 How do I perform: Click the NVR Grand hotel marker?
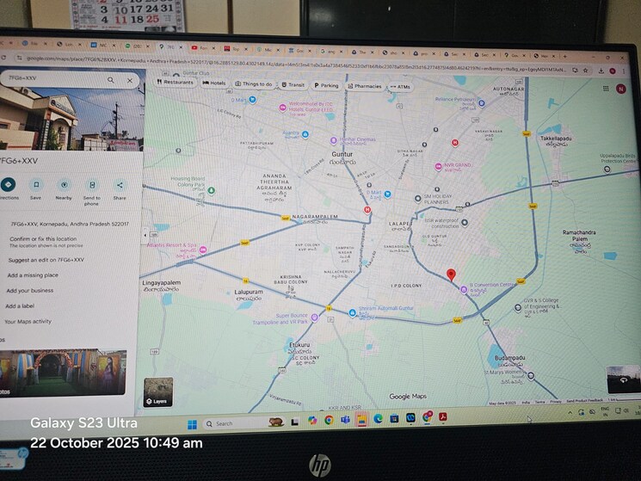click(x=438, y=166)
